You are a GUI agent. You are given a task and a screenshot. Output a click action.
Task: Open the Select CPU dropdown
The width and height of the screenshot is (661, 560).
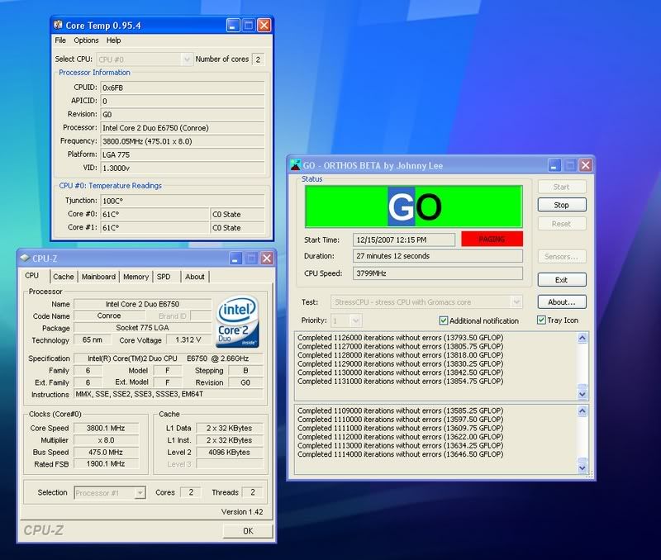tap(186, 59)
